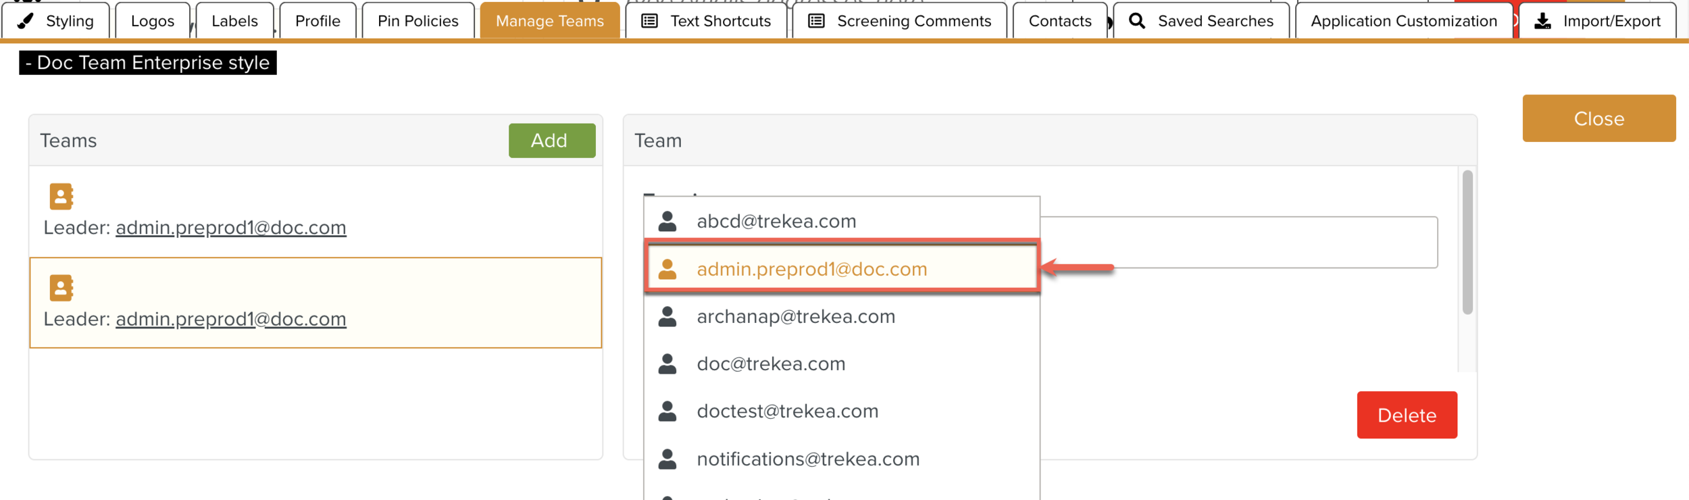Click the Team panel vertical scrollbar

tap(1467, 242)
